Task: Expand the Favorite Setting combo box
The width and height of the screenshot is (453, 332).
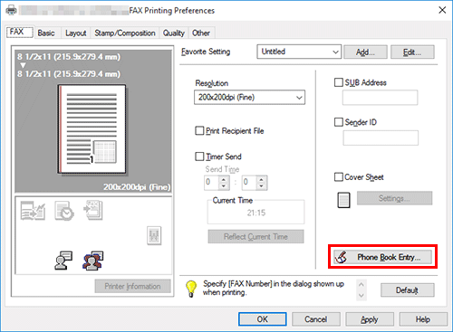Action: coord(299,52)
